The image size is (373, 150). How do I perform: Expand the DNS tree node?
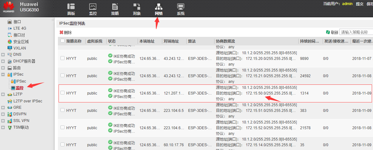tap(3, 55)
